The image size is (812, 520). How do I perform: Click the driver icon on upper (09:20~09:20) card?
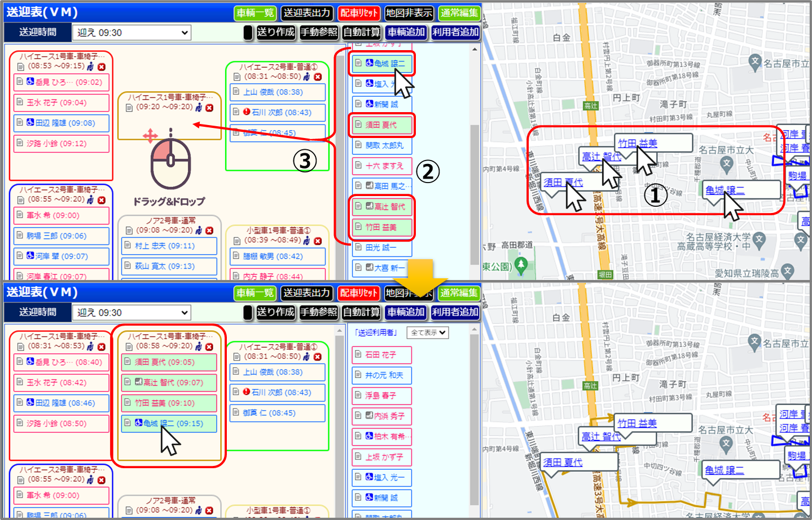tap(199, 108)
